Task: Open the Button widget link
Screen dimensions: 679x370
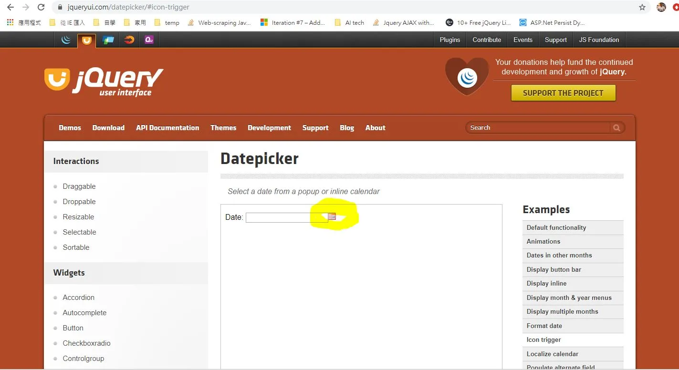Action: click(73, 328)
